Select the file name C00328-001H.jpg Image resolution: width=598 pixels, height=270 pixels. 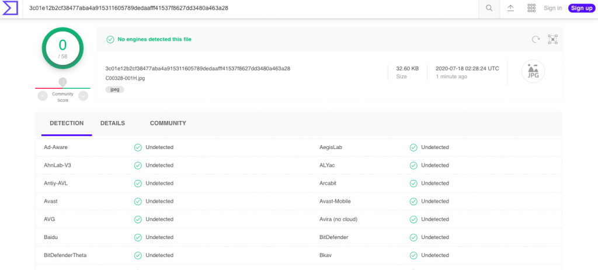pyautogui.click(x=125, y=78)
